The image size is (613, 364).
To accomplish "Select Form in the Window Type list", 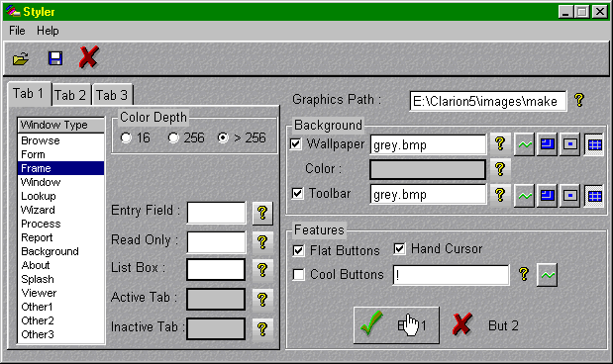I will [61, 154].
